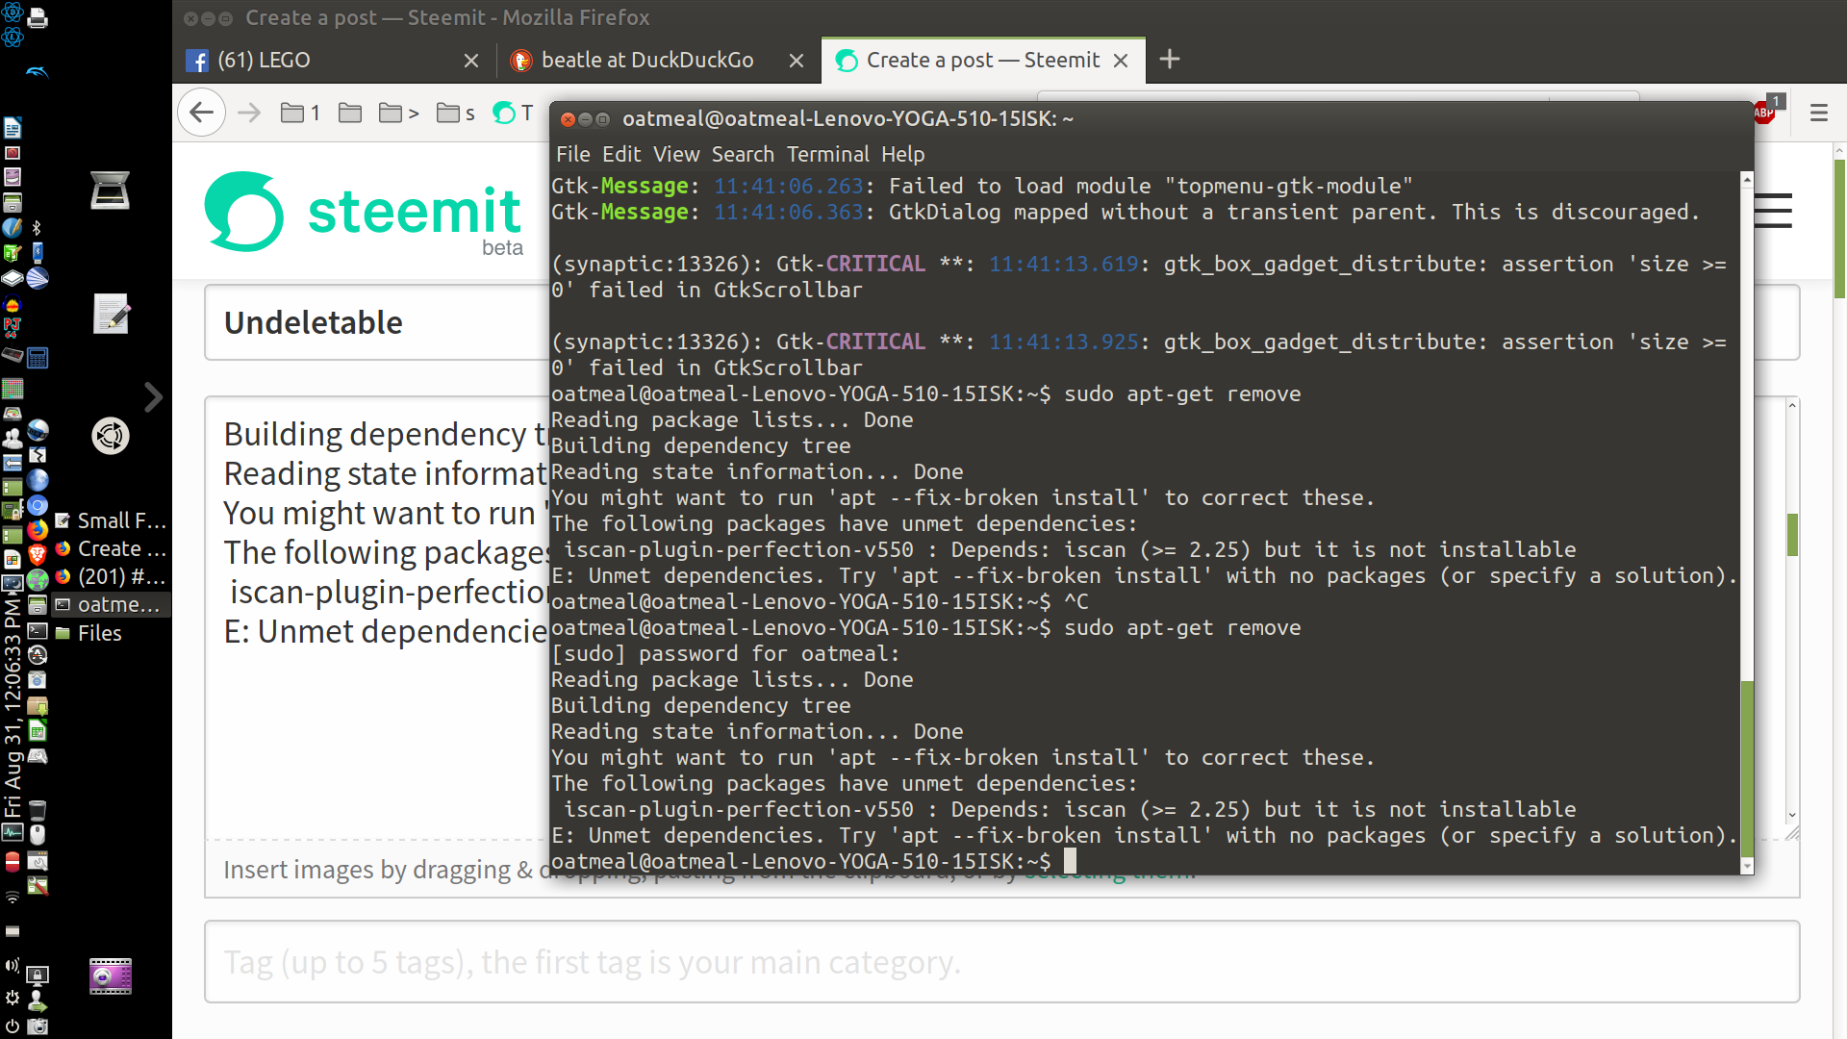Close the Create a post Steemit tab
Image resolution: width=1847 pixels, height=1039 pixels.
pyautogui.click(x=1121, y=61)
